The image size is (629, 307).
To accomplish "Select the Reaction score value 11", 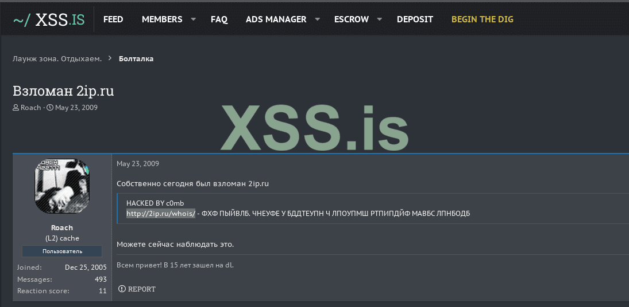I will [x=103, y=291].
